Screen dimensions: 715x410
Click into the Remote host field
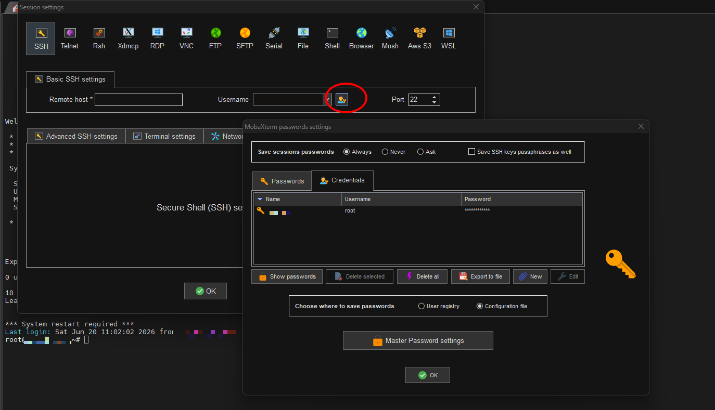pyautogui.click(x=138, y=100)
